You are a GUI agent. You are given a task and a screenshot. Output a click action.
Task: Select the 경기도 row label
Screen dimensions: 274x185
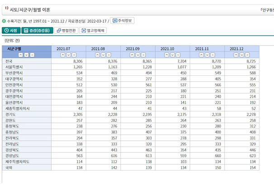[x=10, y=114]
